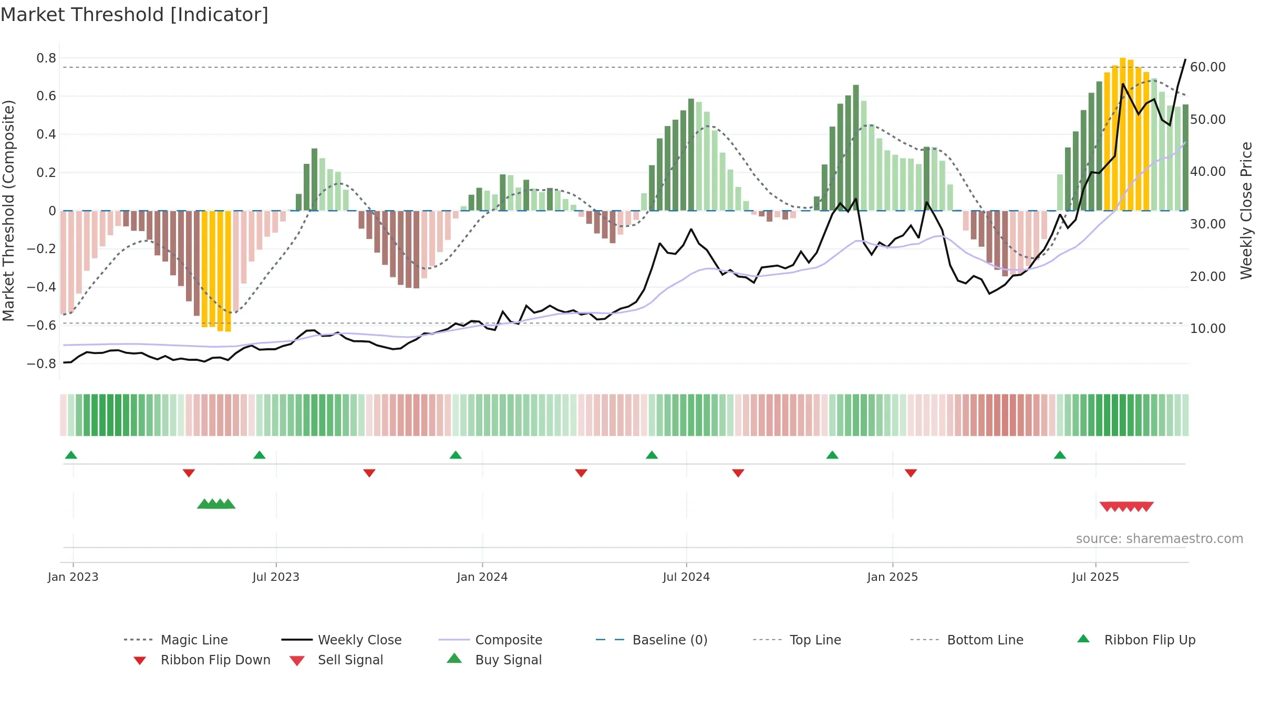Toggle the Weekly Close legend entry
Screen dimensions: 1261x709
coord(341,640)
